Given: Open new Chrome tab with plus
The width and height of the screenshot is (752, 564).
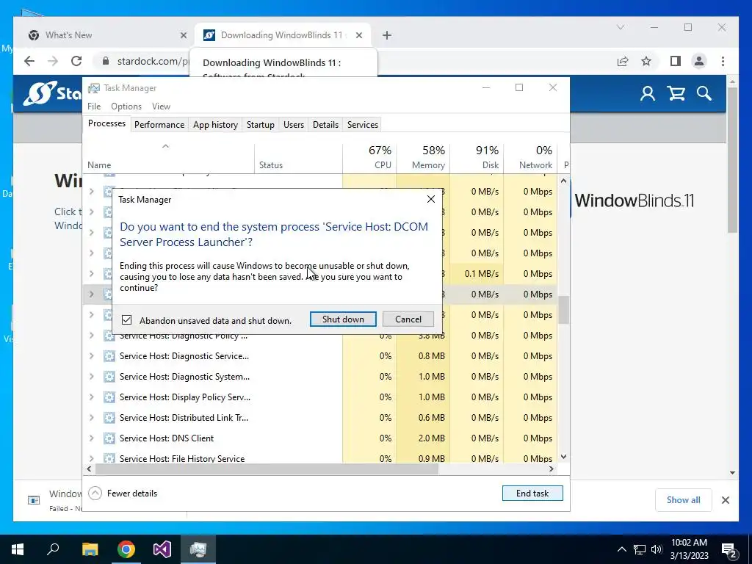Looking at the screenshot, I should tap(387, 35).
